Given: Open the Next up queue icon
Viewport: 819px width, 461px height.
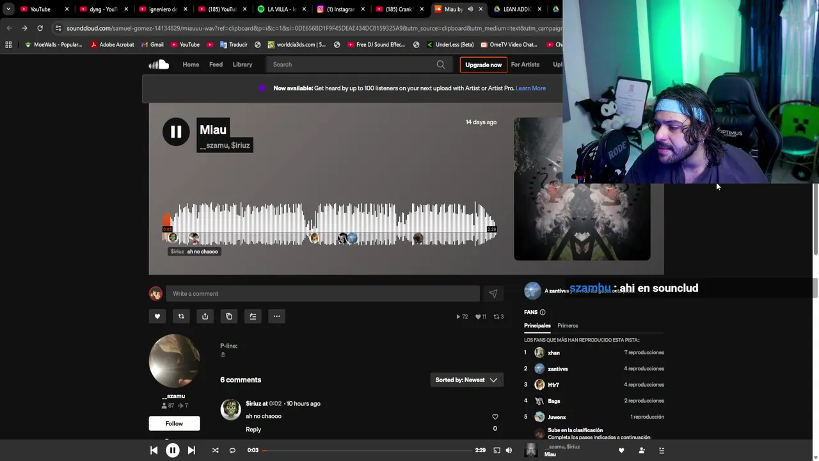Looking at the screenshot, I should click(x=662, y=451).
